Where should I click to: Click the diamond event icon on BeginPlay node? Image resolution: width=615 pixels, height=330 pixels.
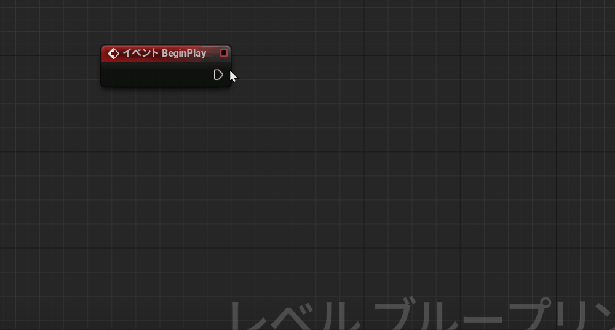(x=113, y=54)
